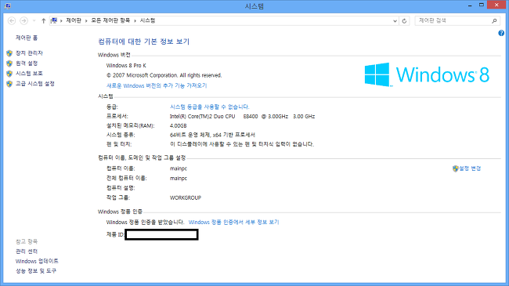Open help with the blue question mark

pos(501,33)
